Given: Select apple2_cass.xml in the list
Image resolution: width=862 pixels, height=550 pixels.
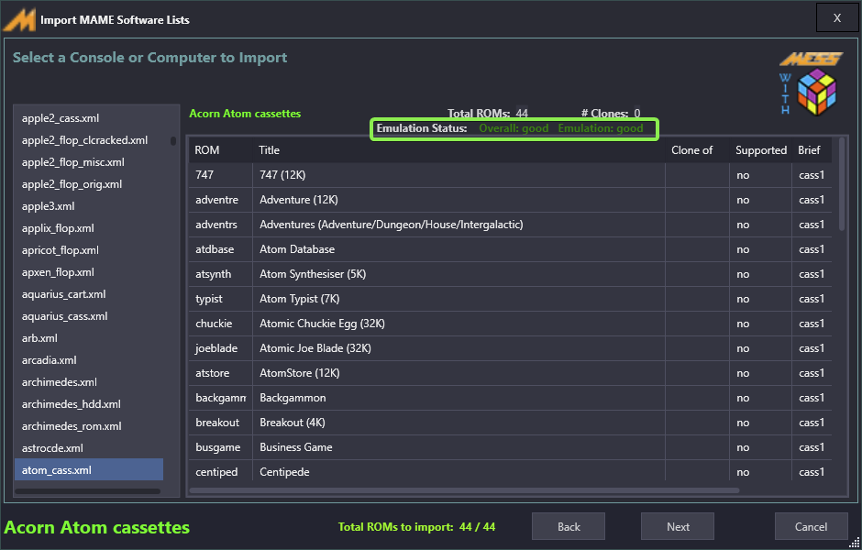Looking at the screenshot, I should 89,118.
